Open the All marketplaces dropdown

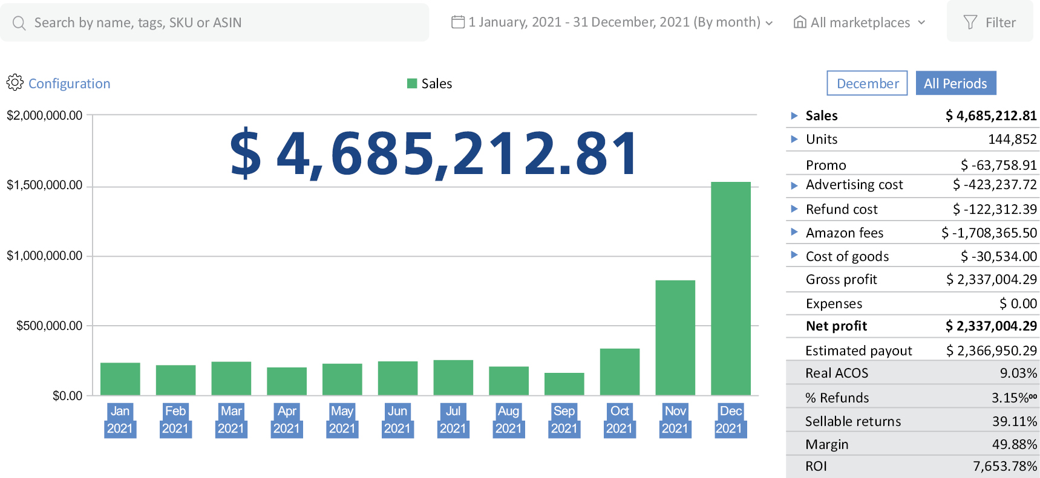[860, 22]
